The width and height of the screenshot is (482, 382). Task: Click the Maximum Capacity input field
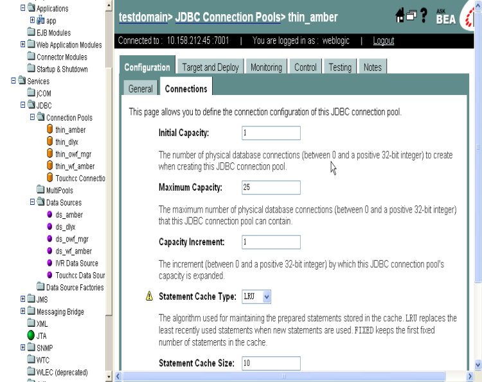point(271,187)
